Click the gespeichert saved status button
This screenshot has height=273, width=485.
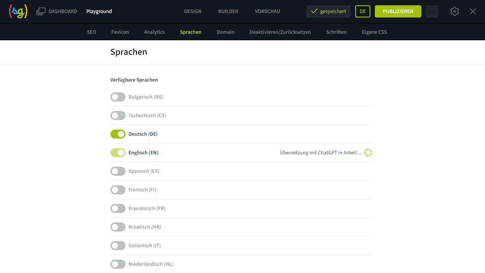coord(329,11)
